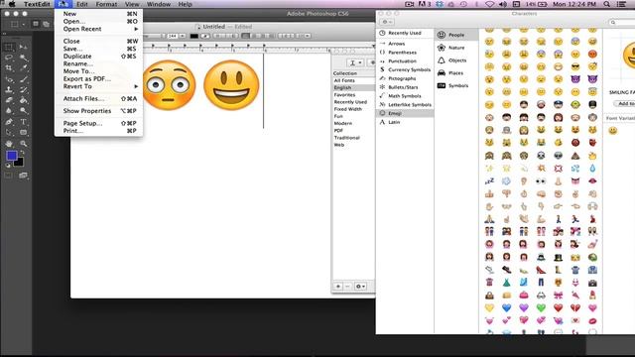Select the Spot Healing Brush tool

pos(9,79)
